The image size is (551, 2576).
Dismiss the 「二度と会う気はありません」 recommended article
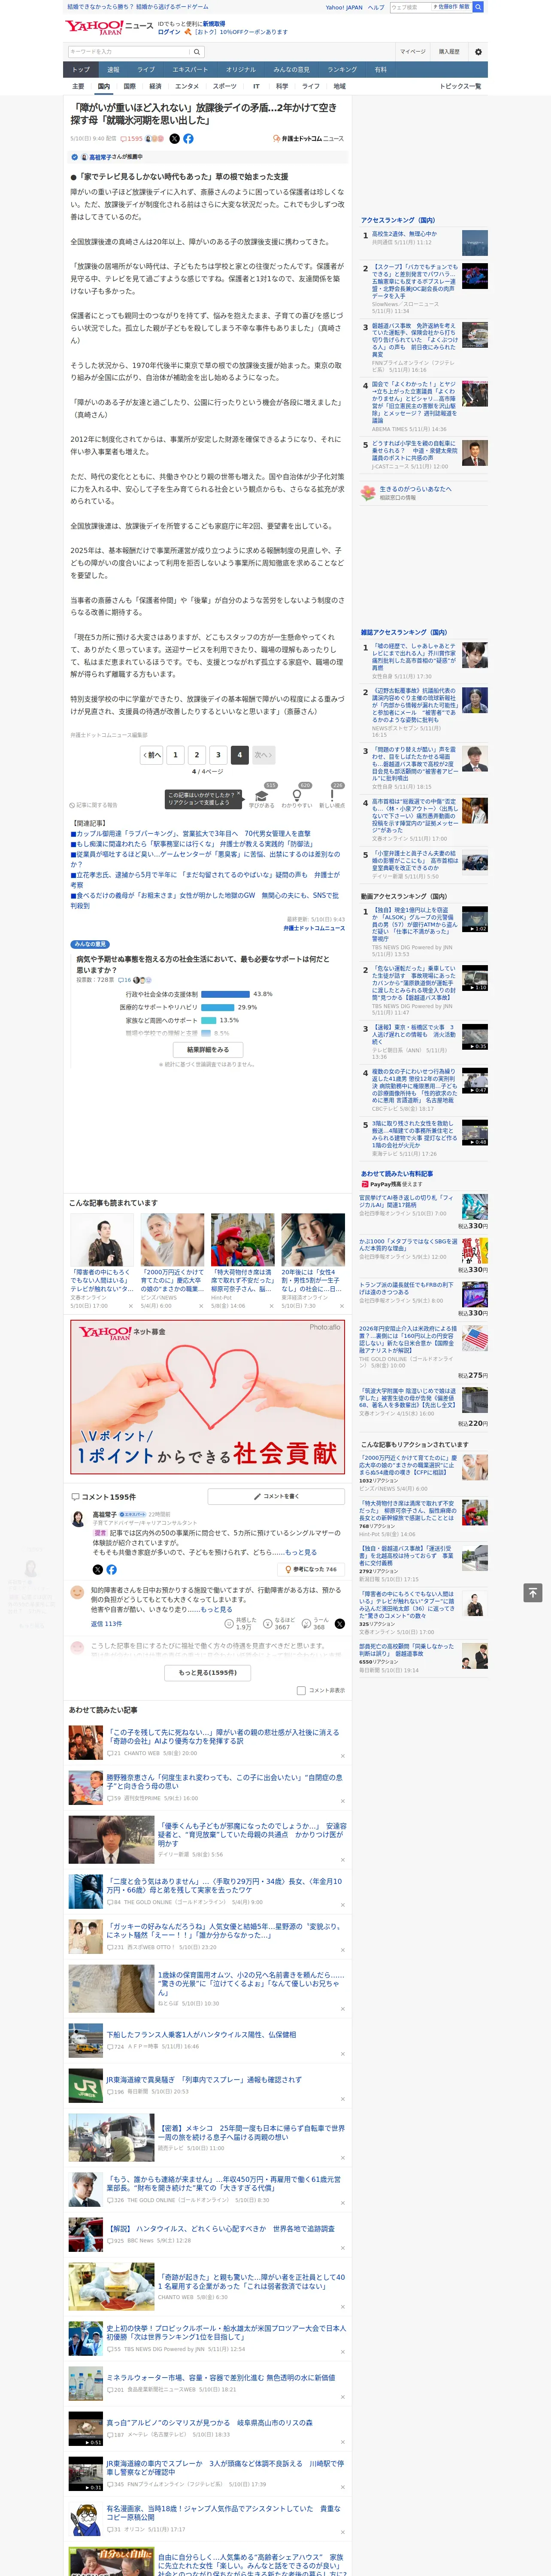pyautogui.click(x=342, y=1906)
